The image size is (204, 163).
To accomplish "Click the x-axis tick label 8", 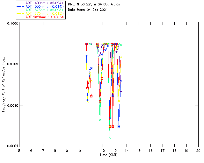I will (x=55, y=151).
